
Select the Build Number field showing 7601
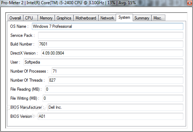(111, 44)
